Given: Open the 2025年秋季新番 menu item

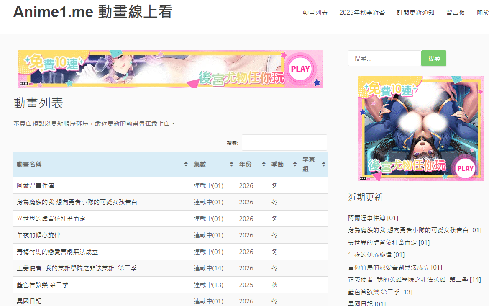Looking at the screenshot, I should (x=363, y=13).
